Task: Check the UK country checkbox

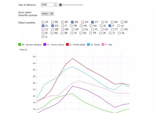Action: pos(100,33)
